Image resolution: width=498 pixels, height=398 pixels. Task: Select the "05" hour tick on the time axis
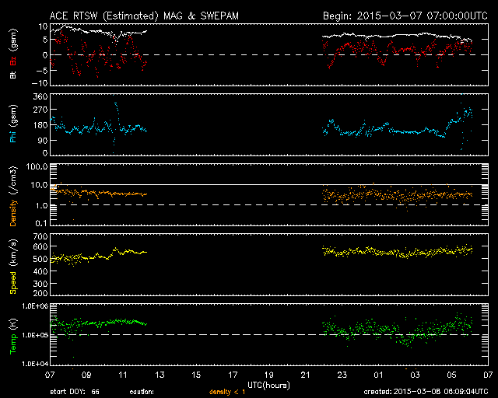(x=451, y=375)
